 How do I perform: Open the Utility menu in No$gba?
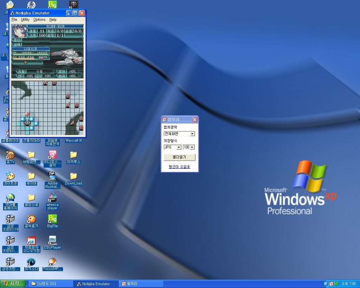click(x=25, y=20)
